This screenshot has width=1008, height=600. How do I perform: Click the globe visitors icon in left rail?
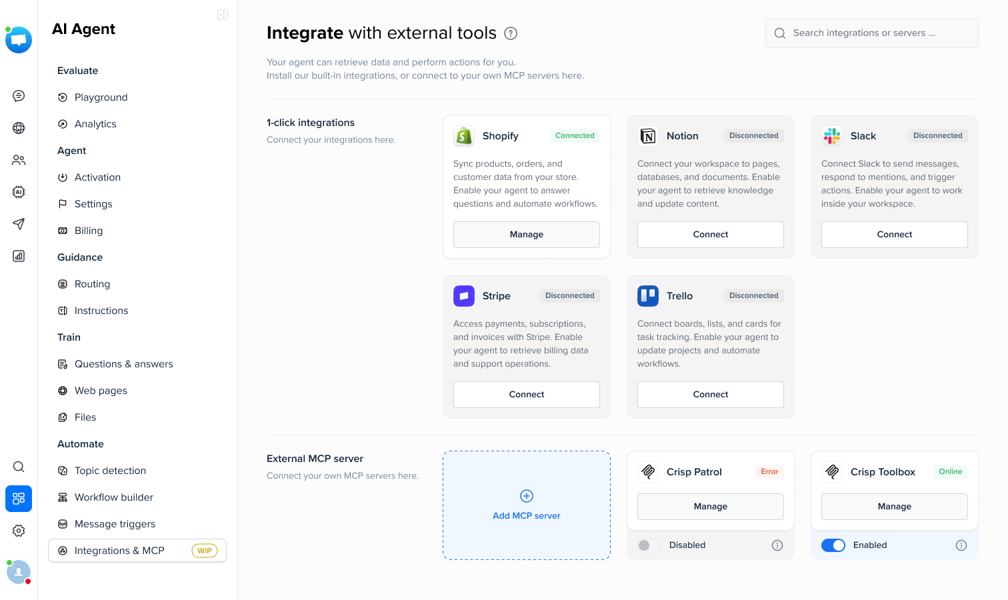pyautogui.click(x=19, y=128)
